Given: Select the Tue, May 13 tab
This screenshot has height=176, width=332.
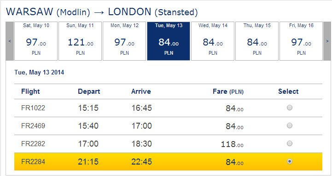Looking at the screenshot, I should [169, 41].
